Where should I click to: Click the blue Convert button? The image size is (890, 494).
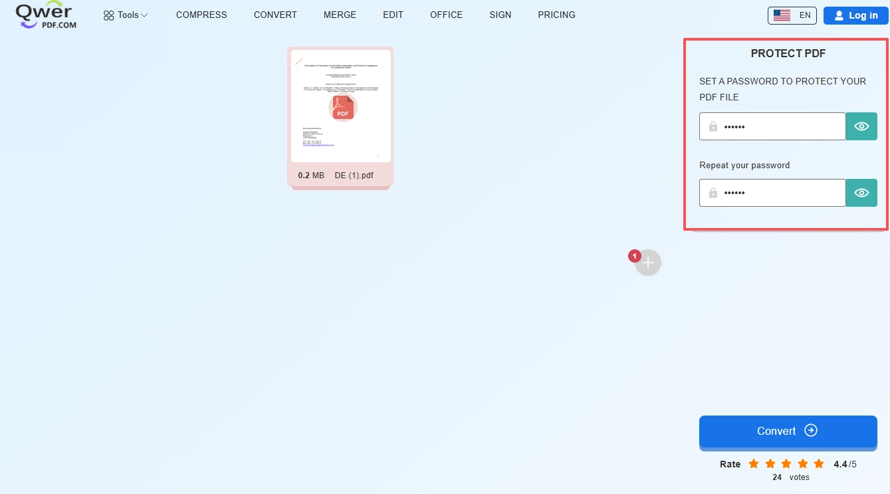pyautogui.click(x=788, y=431)
